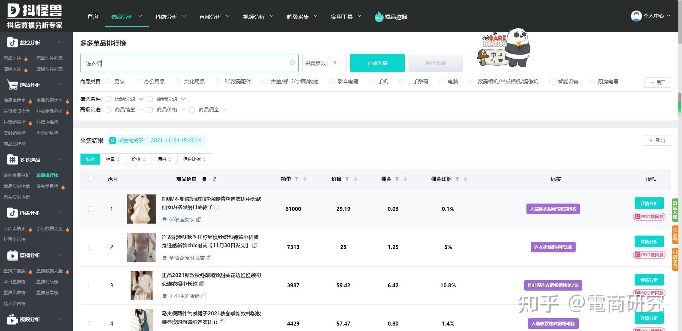The image size is (682, 331).
Task: Copy shop name 王小冲的店铺 with copy icon
Action: pyautogui.click(x=204, y=296)
